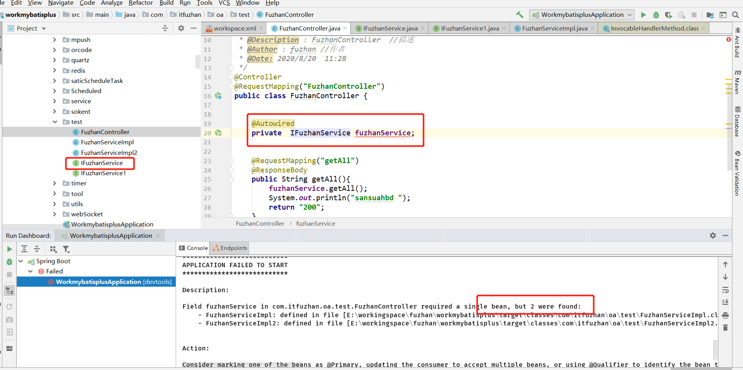Open the VCS menu
The width and height of the screenshot is (743, 370).
[224, 3]
